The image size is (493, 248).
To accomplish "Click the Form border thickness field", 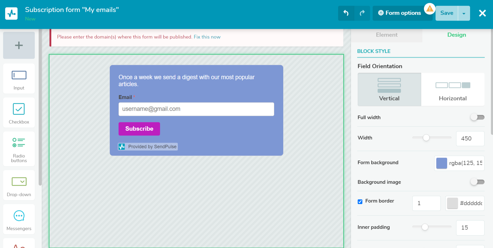I will 426,203.
